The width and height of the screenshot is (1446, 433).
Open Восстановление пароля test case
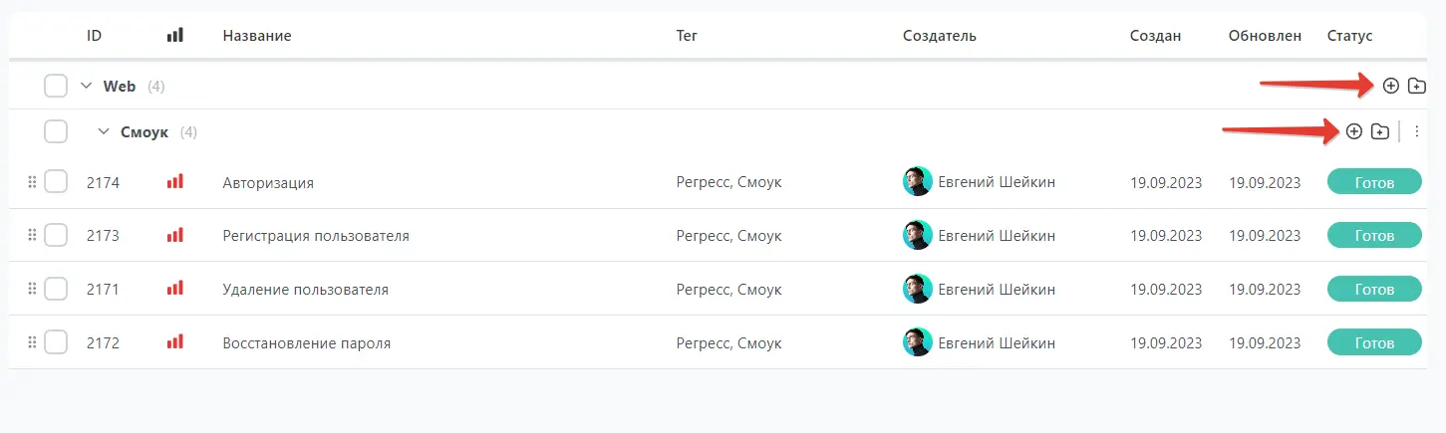click(x=306, y=343)
